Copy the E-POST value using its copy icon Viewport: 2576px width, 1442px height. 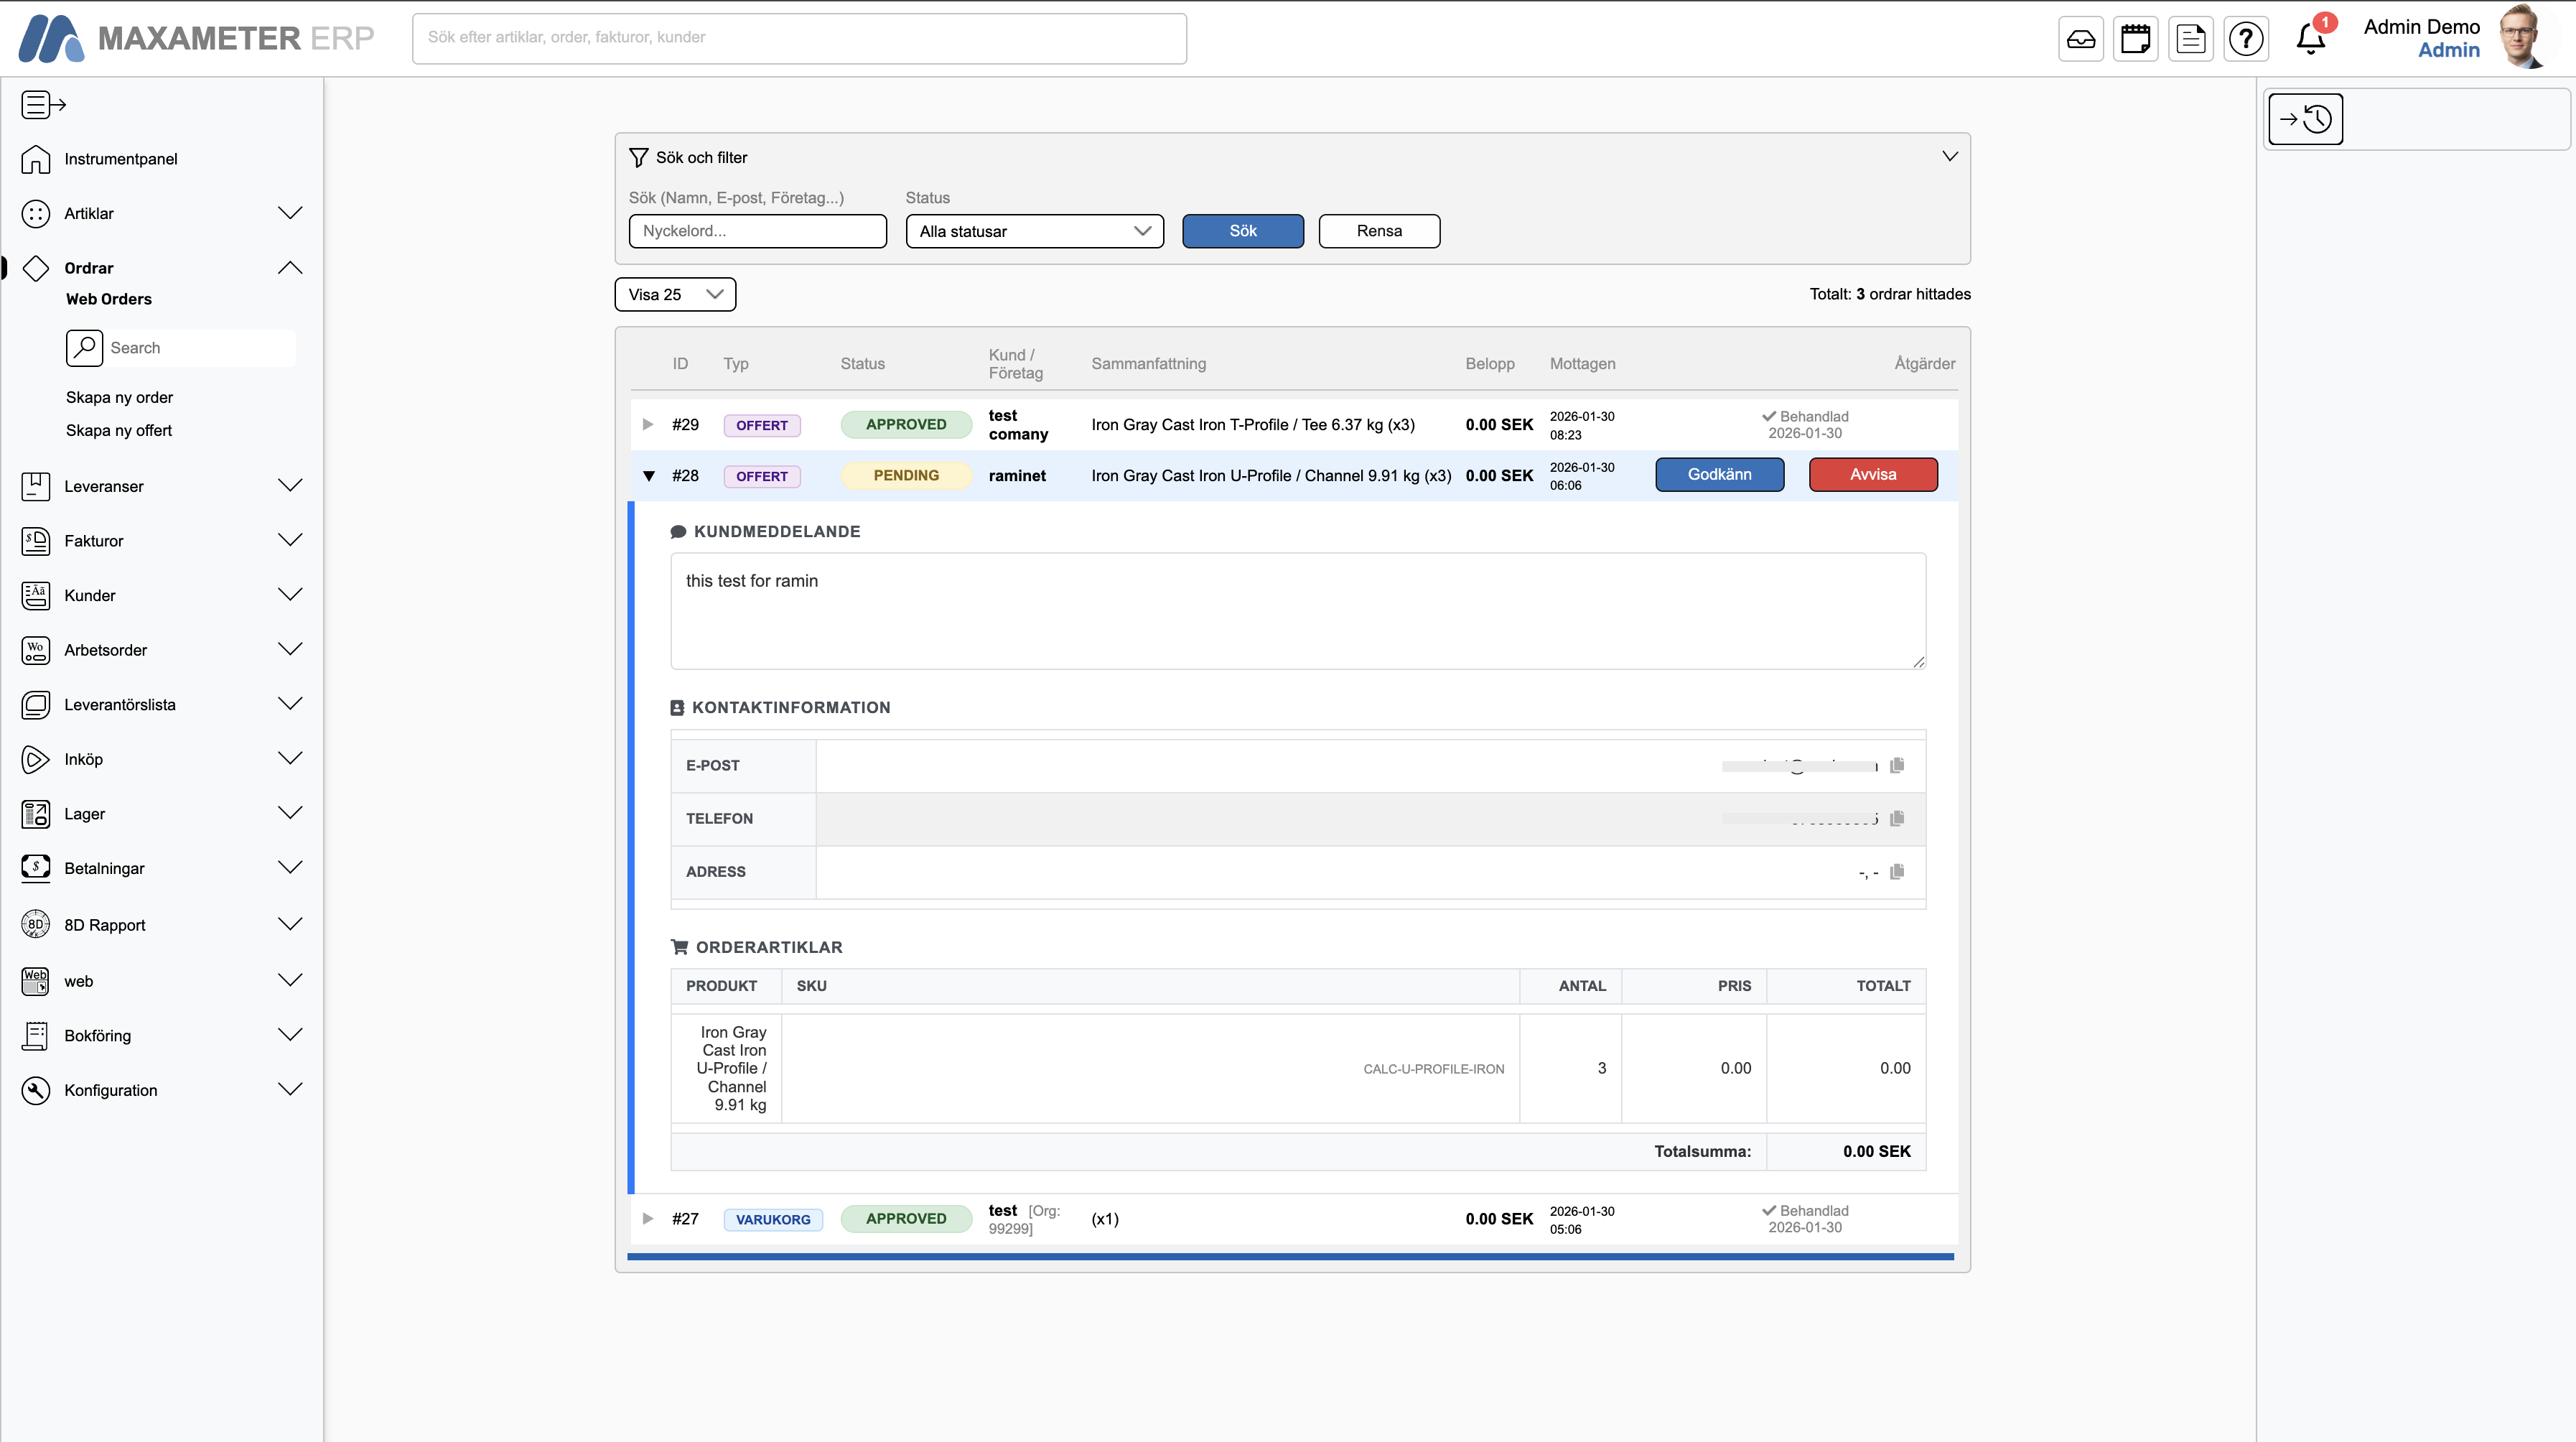point(1898,764)
